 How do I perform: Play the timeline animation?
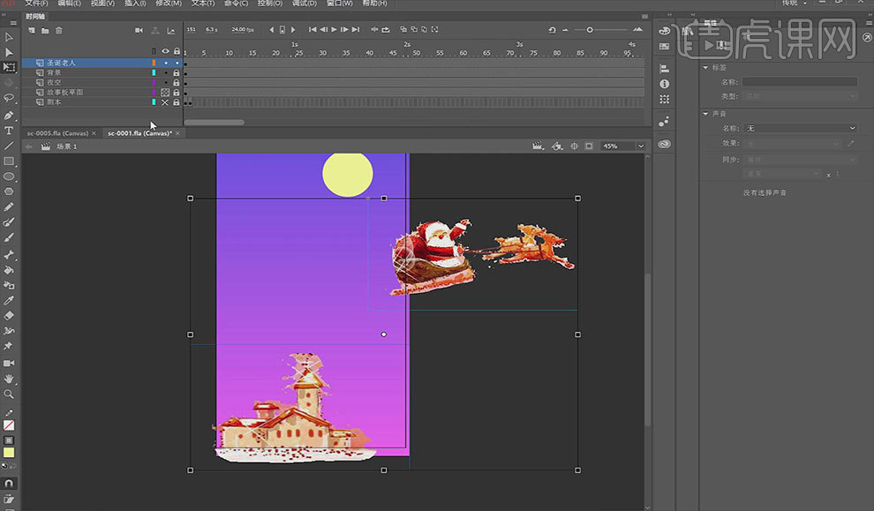pyautogui.click(x=334, y=29)
